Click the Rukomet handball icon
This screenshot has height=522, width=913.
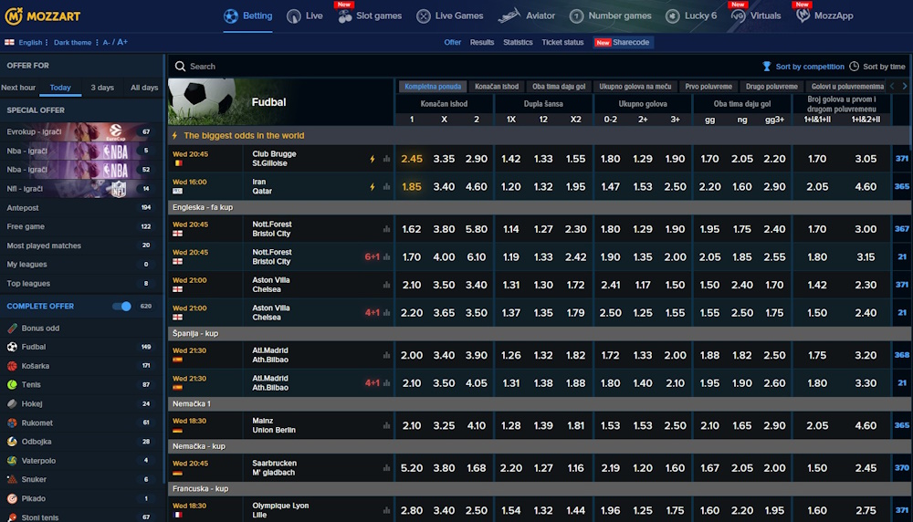coord(12,423)
